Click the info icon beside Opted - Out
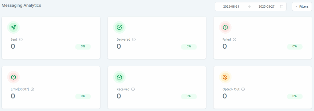The width and height of the screenshot is (314, 111). [243, 89]
